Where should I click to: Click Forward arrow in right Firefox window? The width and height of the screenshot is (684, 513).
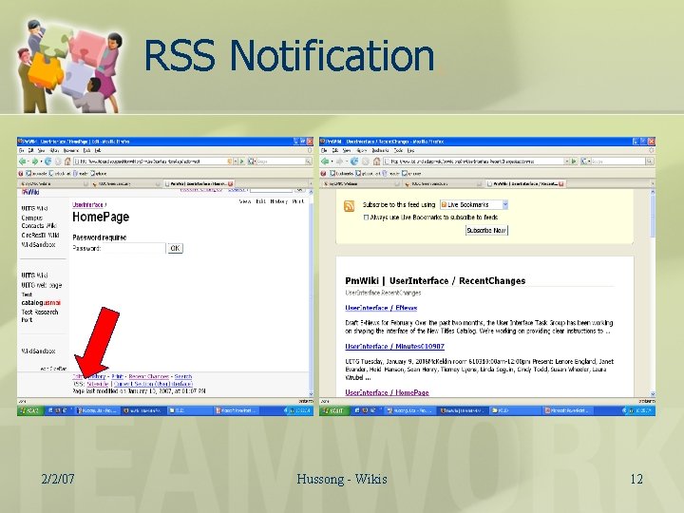click(x=339, y=161)
